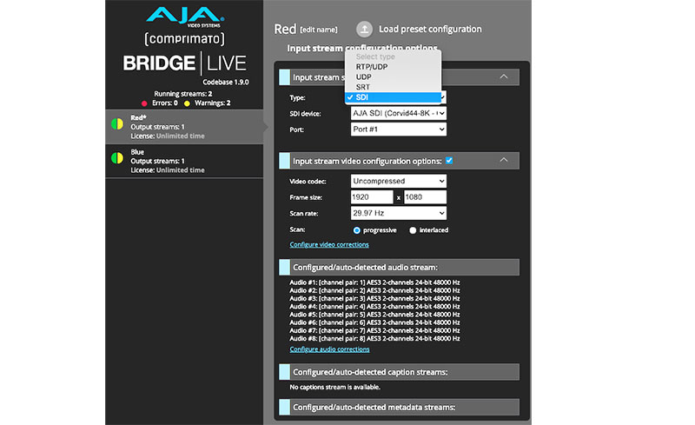This screenshot has width=695, height=425.
Task: Click Load preset configuration
Action: point(430,30)
